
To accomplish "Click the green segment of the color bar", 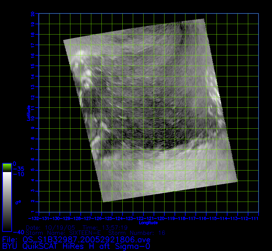I will pos(7,167).
